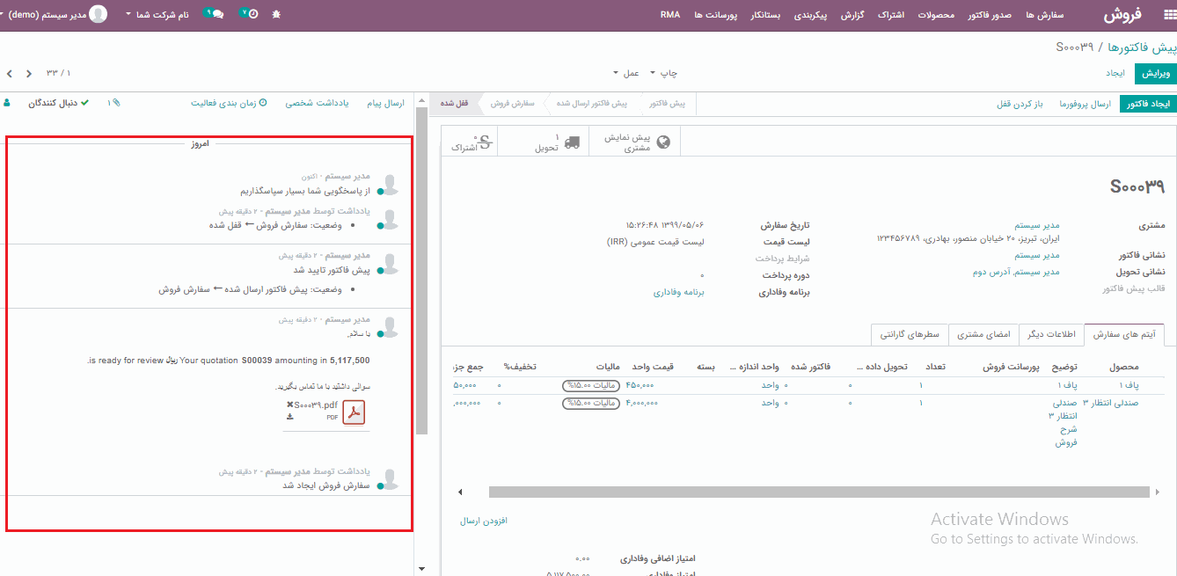Click the مالیات tag in پاف ۱ row
This screenshot has width=1177, height=576.
(x=593, y=385)
